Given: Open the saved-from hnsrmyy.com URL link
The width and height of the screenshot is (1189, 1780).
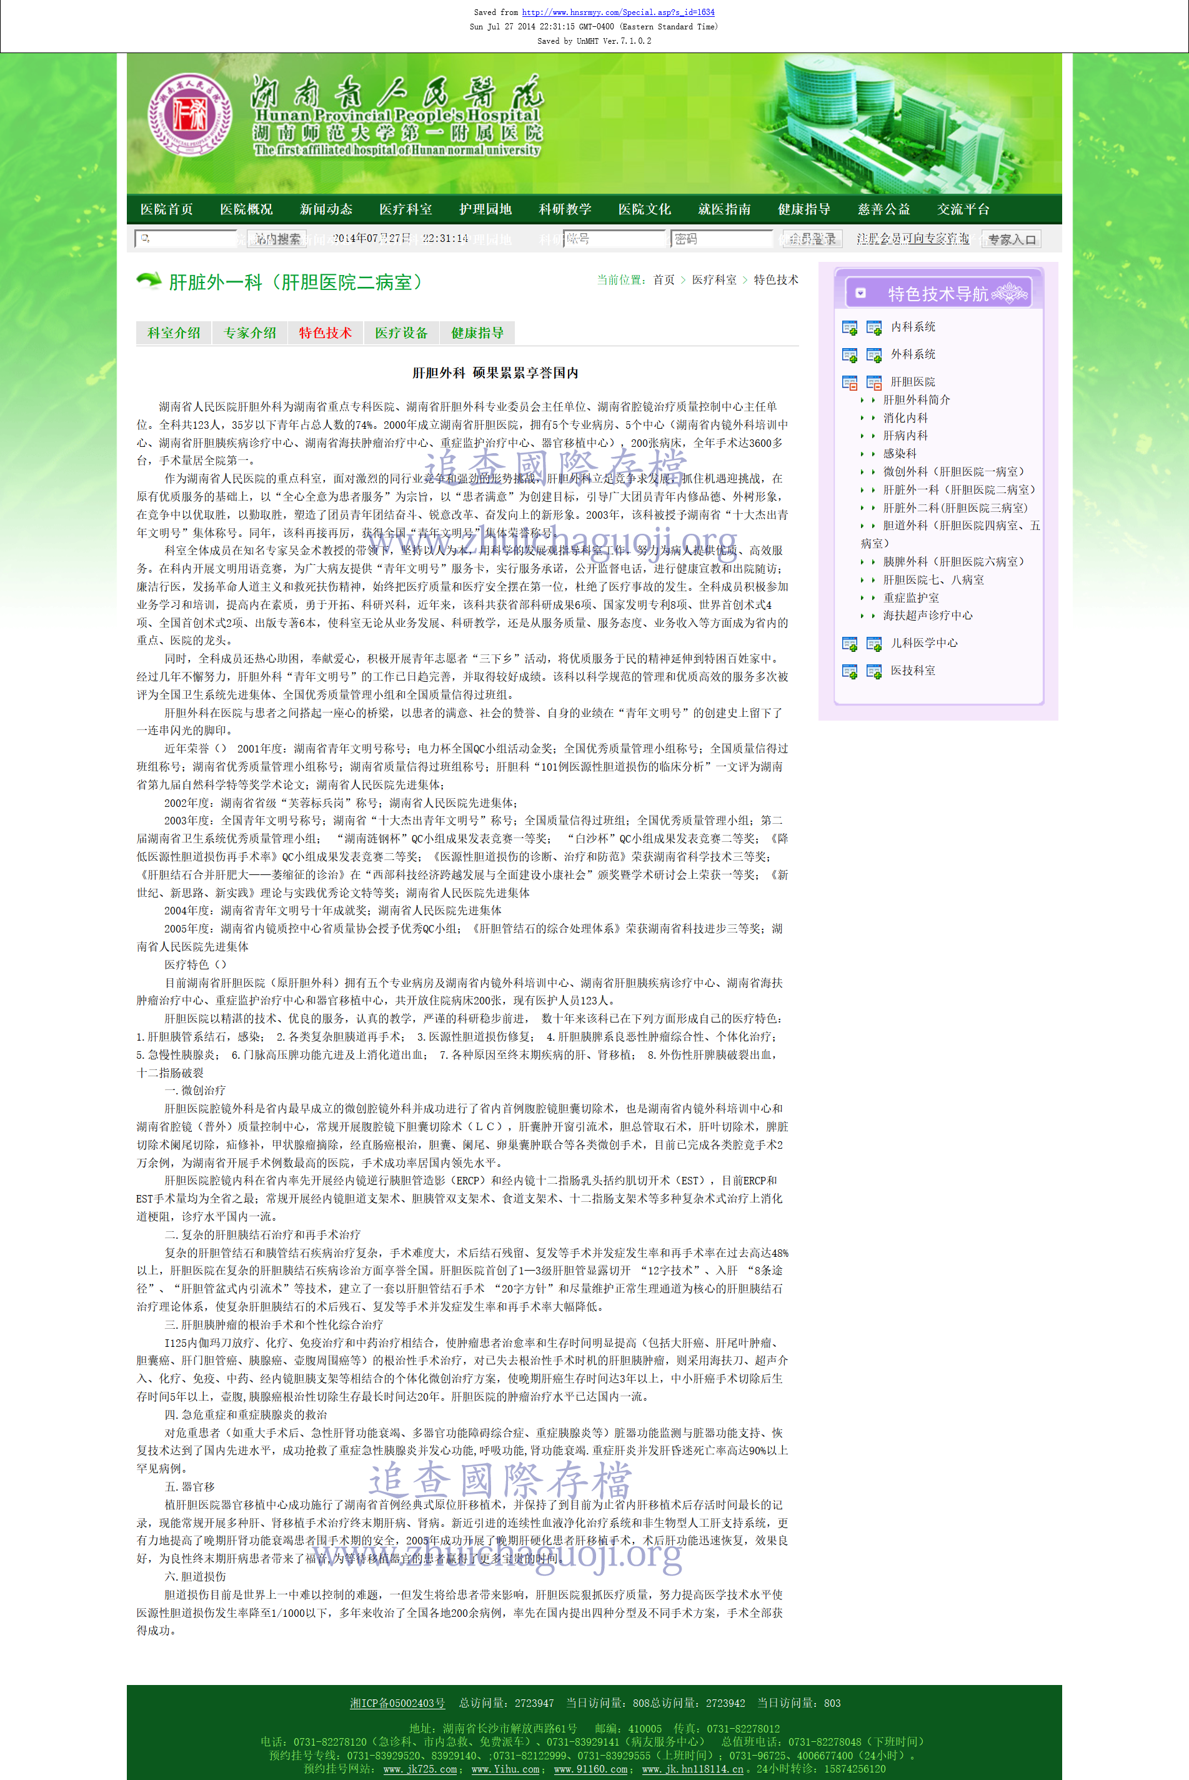Looking at the screenshot, I should point(617,12).
